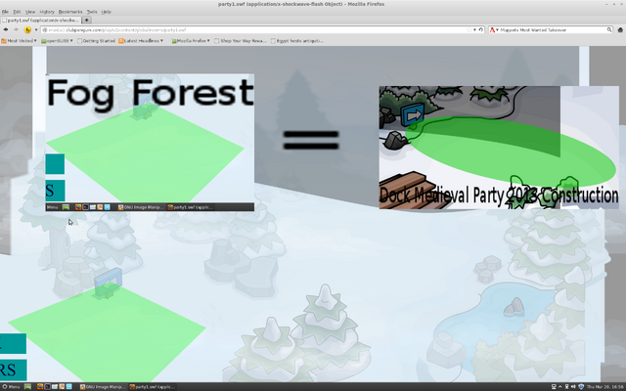
Task: Open the history dropdown beside the yellow icon
Action: [36, 30]
